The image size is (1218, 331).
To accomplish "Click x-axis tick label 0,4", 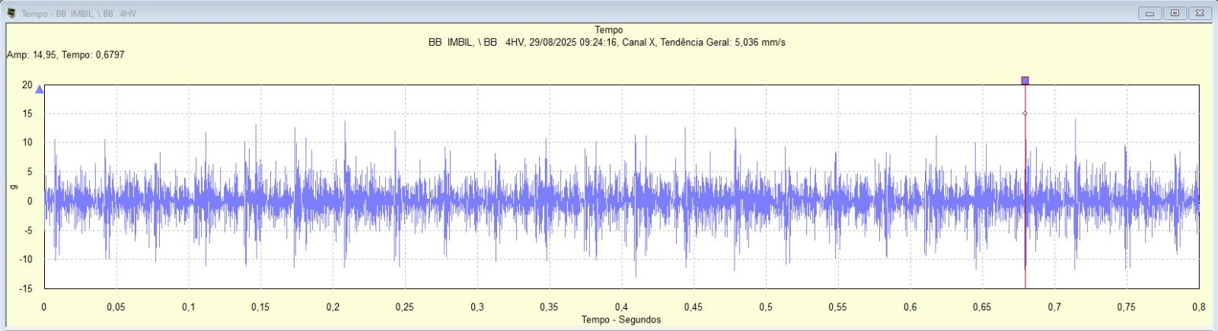I will pos(621,307).
